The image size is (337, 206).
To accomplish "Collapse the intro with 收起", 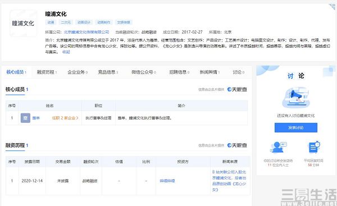I will (66, 52).
